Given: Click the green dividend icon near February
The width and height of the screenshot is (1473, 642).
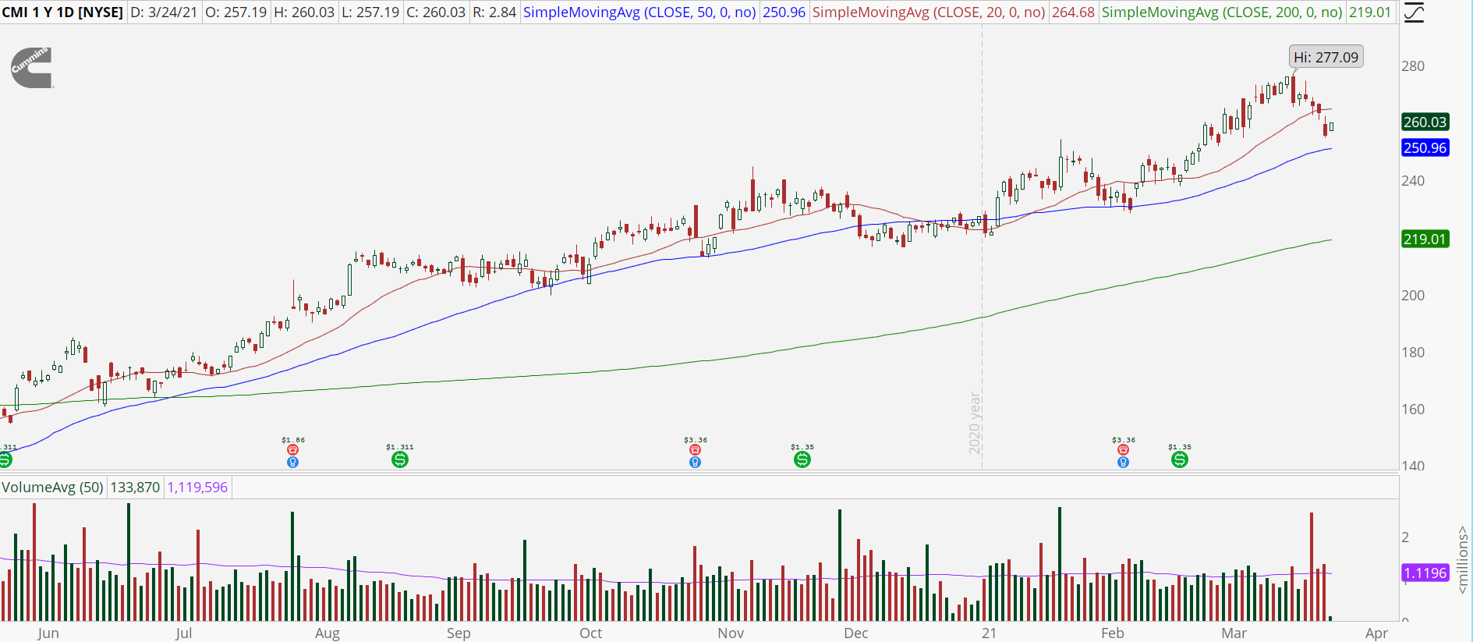Looking at the screenshot, I should click(1180, 459).
